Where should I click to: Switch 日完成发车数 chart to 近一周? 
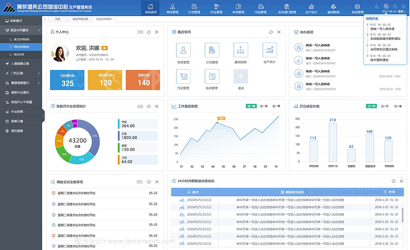371,106
